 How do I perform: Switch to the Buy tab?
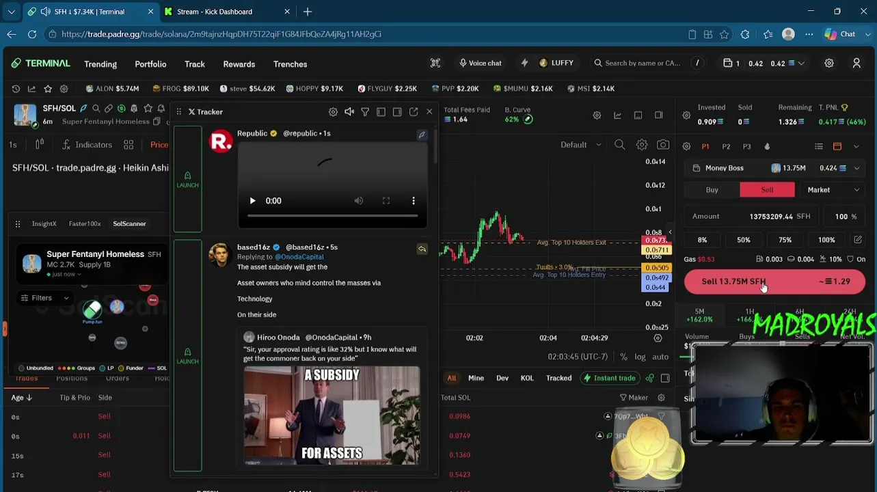(712, 190)
